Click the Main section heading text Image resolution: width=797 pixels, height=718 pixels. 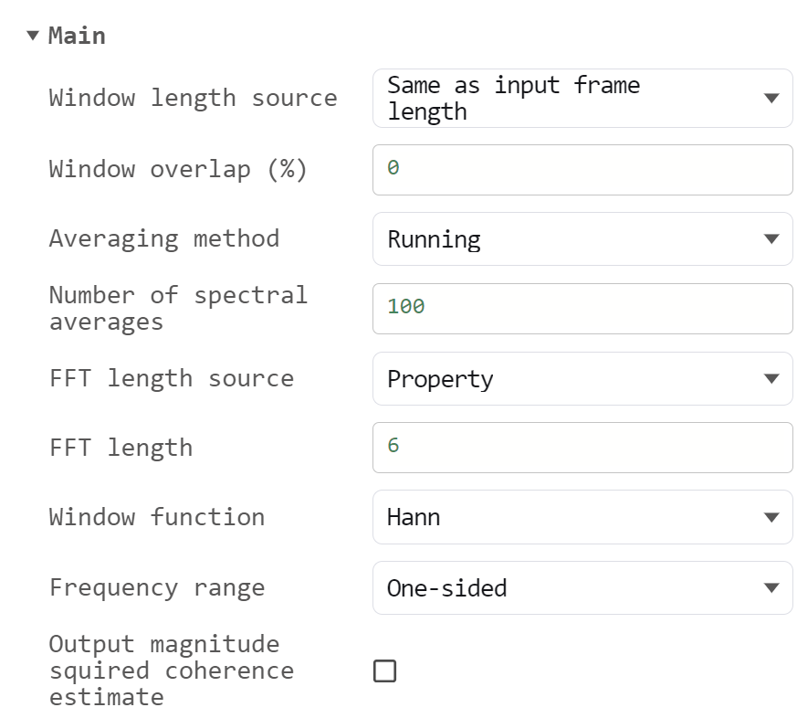pos(77,36)
